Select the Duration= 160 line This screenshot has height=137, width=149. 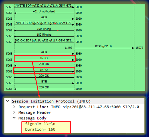(40, 129)
